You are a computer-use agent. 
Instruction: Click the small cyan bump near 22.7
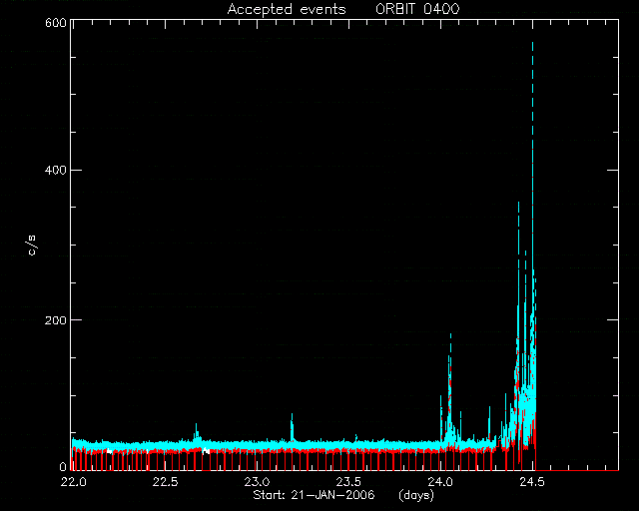coord(197,431)
